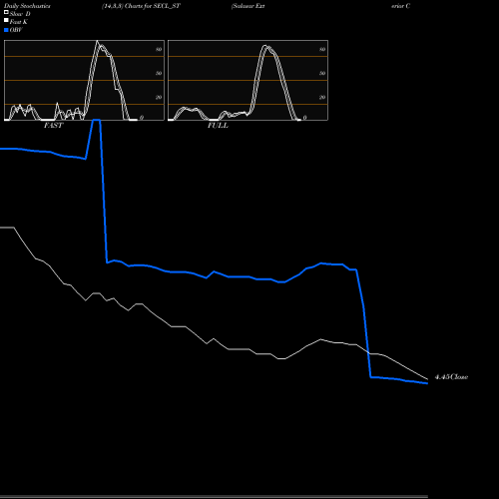The height and width of the screenshot is (499, 499).
Task: Click the '20' level label in FULL chart
Action: coord(322,97)
